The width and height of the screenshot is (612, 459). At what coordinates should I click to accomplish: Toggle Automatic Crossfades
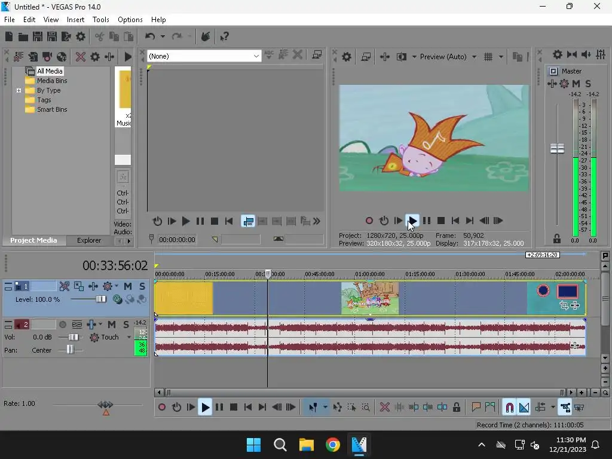(x=524, y=408)
